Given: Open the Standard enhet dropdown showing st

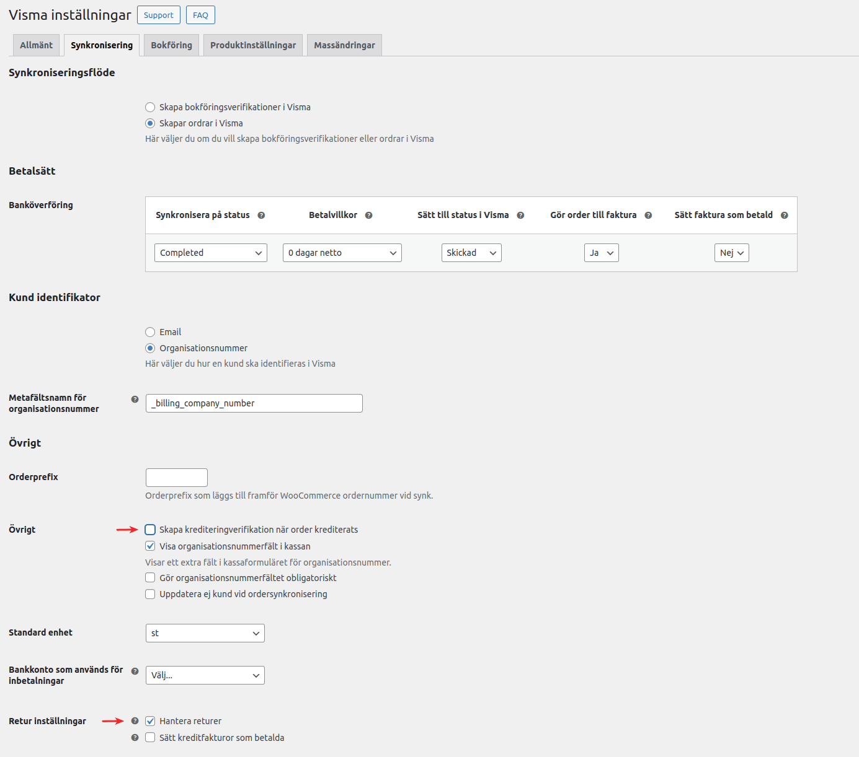Looking at the screenshot, I should click(205, 633).
